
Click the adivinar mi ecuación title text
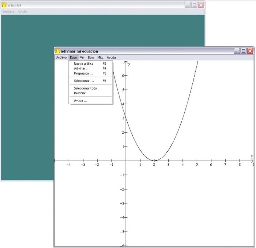(80, 51)
